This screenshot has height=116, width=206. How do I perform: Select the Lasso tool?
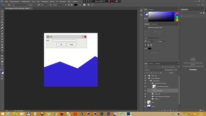point(2,17)
